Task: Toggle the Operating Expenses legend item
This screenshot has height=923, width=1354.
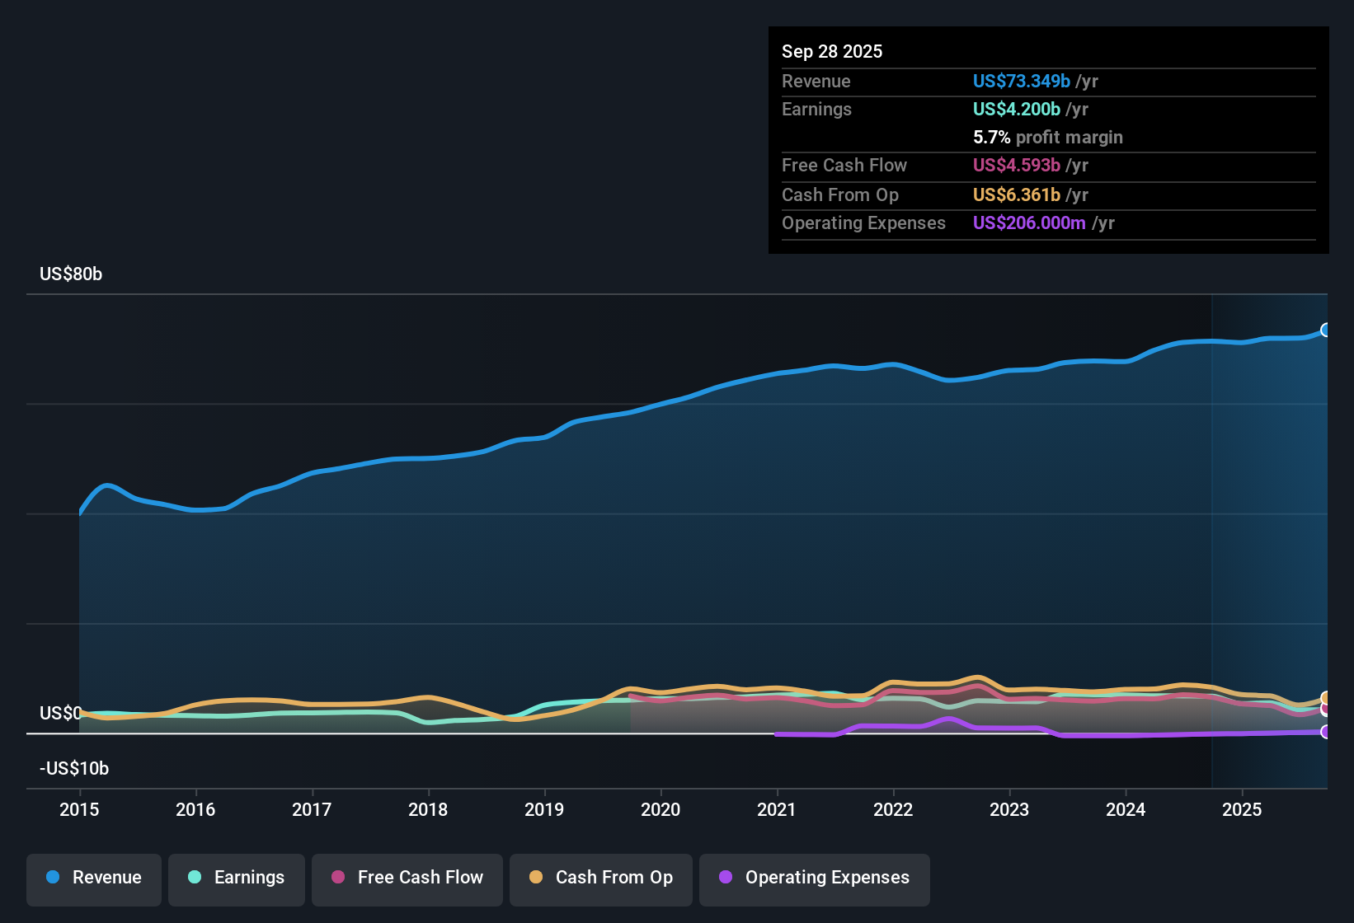Action: 815,879
